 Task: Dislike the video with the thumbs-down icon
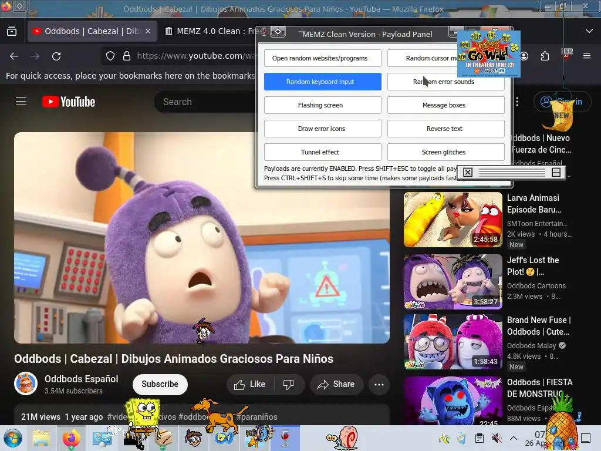pyautogui.click(x=288, y=384)
